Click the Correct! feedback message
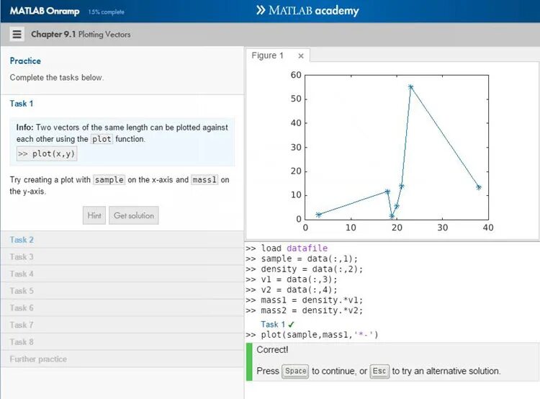This screenshot has width=540, height=399. pos(272,350)
